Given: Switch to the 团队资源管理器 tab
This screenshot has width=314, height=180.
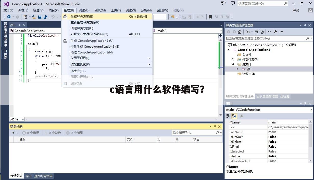Looking at the screenshot, I should (267, 96).
